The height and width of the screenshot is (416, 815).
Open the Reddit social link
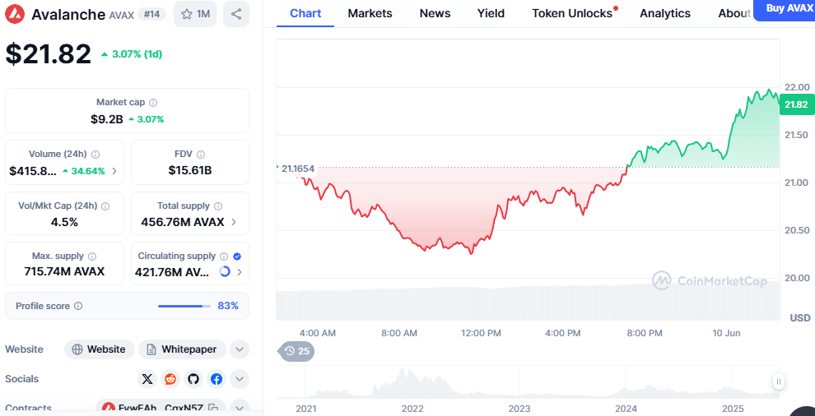click(x=170, y=379)
